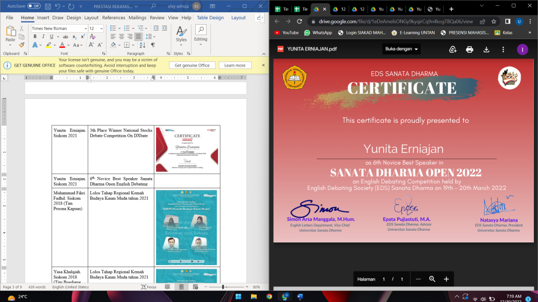Click the Multilevel List icon

(140, 28)
